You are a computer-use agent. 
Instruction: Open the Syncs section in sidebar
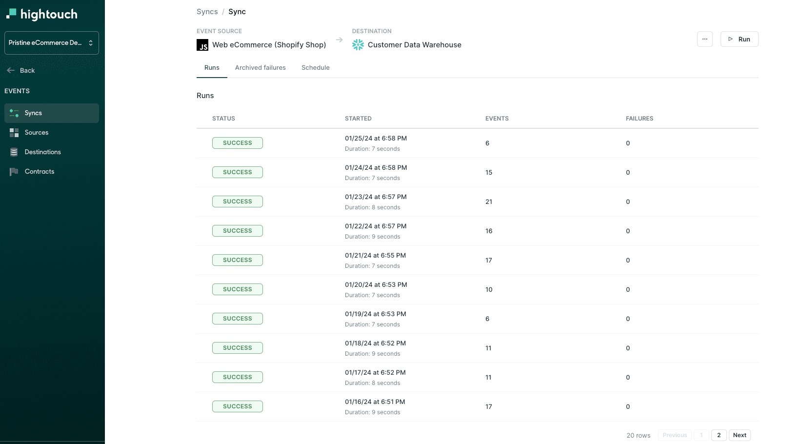tap(33, 113)
